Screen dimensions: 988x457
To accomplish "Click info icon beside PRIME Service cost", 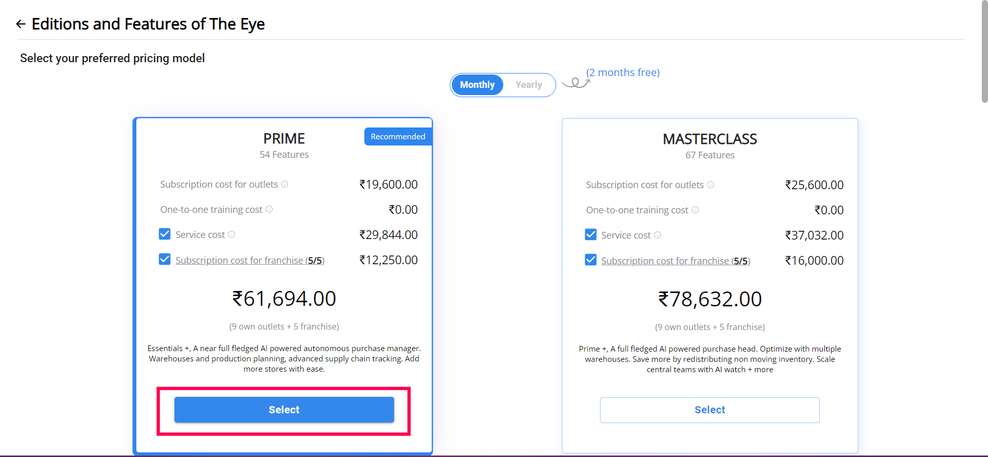I will point(232,234).
